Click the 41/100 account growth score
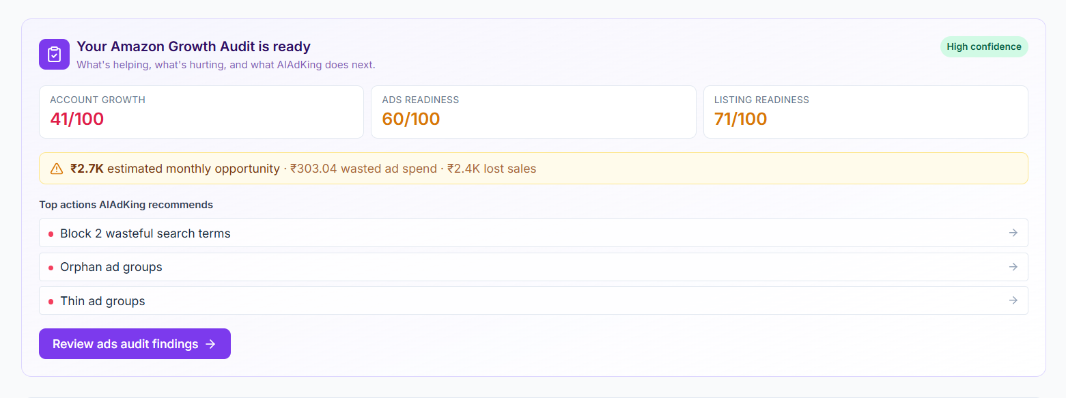 [76, 119]
